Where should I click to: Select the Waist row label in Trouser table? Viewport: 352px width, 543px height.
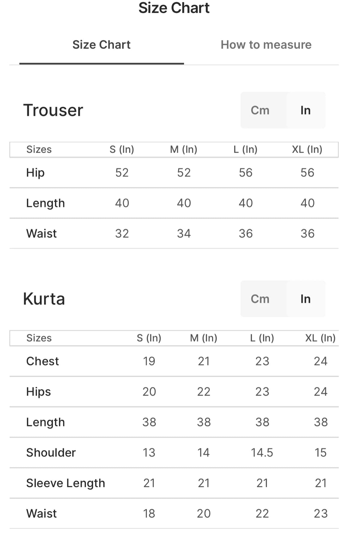tap(41, 233)
